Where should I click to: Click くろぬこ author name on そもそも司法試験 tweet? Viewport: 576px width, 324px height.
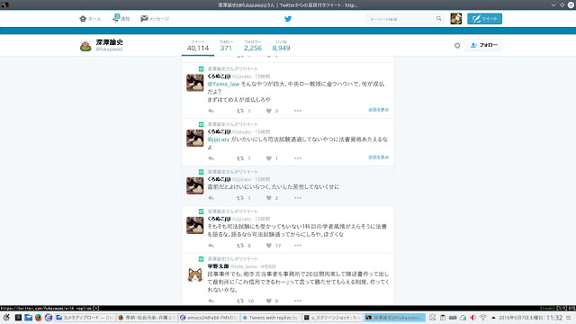pyautogui.click(x=219, y=219)
